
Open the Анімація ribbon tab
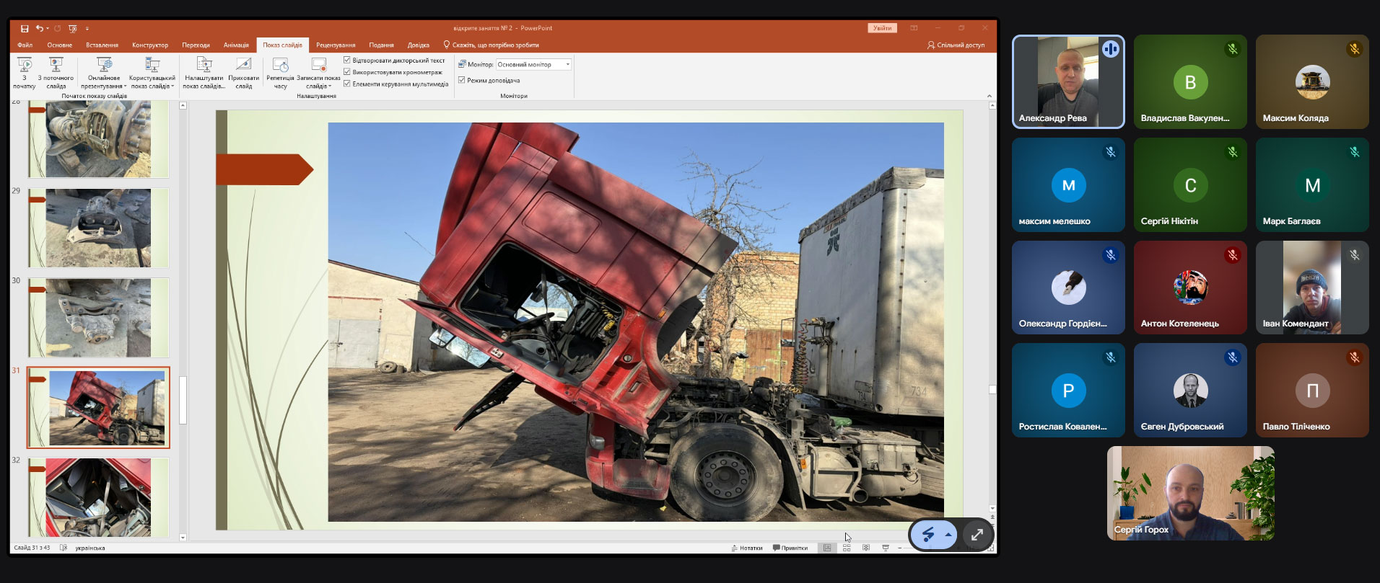[x=236, y=45]
